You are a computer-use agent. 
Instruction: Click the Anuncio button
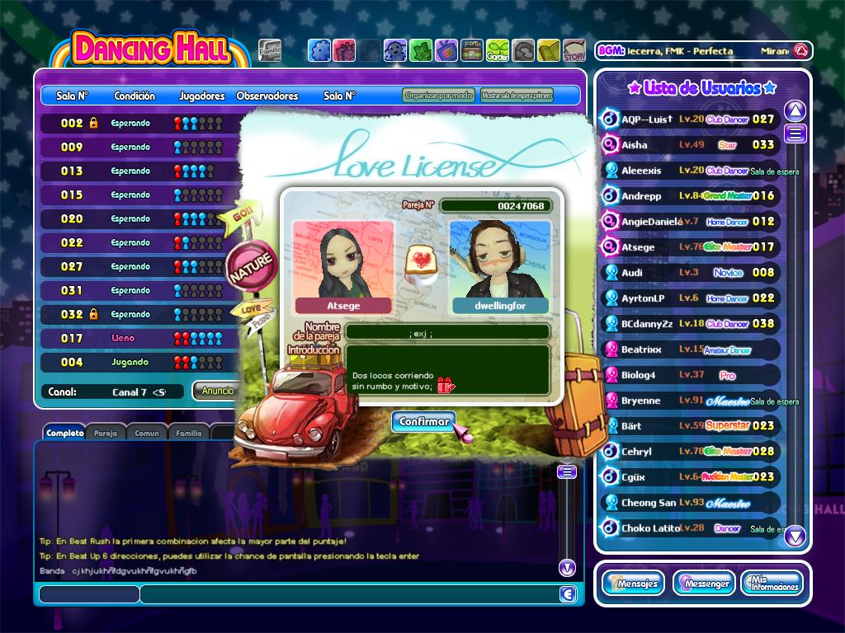coord(217,391)
